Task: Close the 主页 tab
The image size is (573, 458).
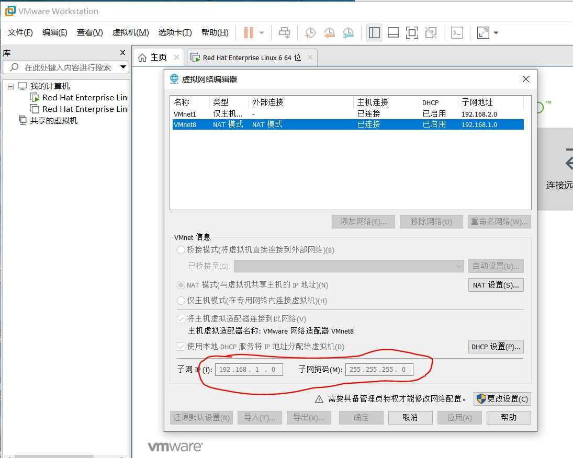Action: coord(176,58)
